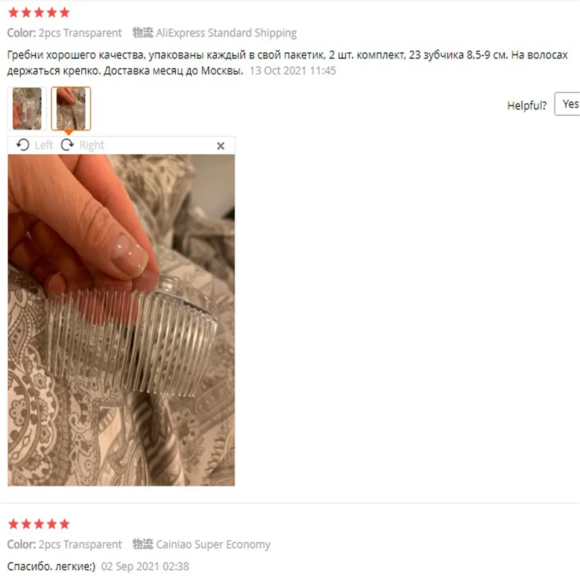The height and width of the screenshot is (580, 580).
Task: Close the enlarged photo viewer
Action: [x=221, y=146]
